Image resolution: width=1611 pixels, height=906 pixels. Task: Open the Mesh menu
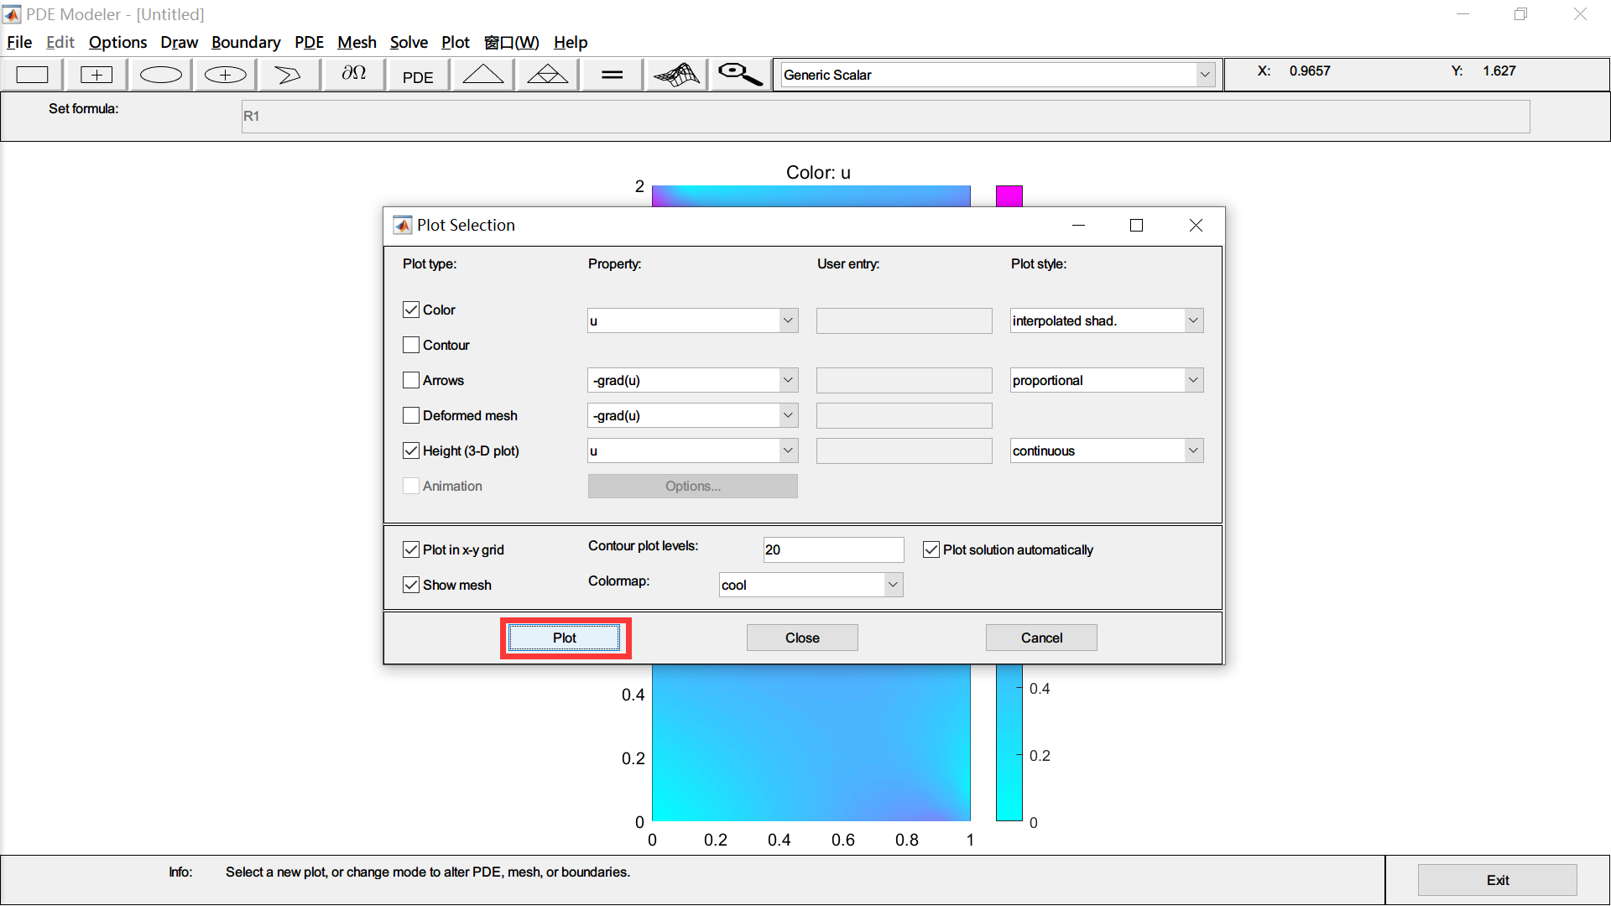pos(357,42)
